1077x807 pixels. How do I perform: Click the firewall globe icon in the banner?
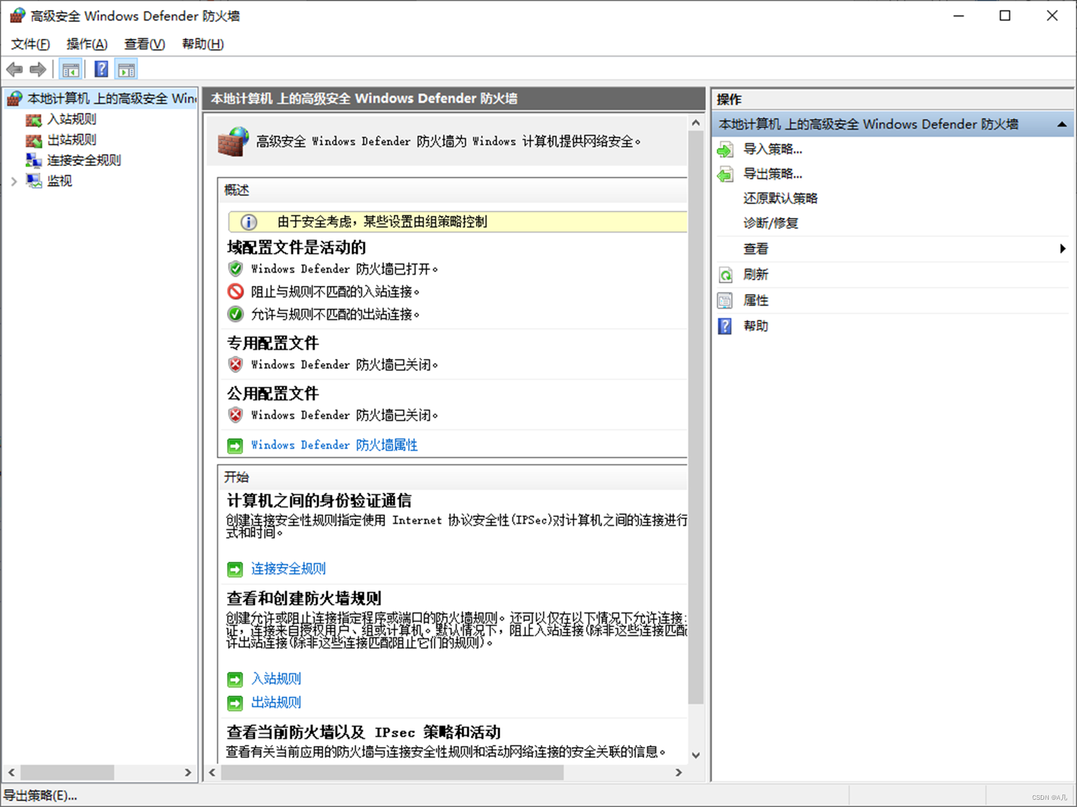(233, 142)
